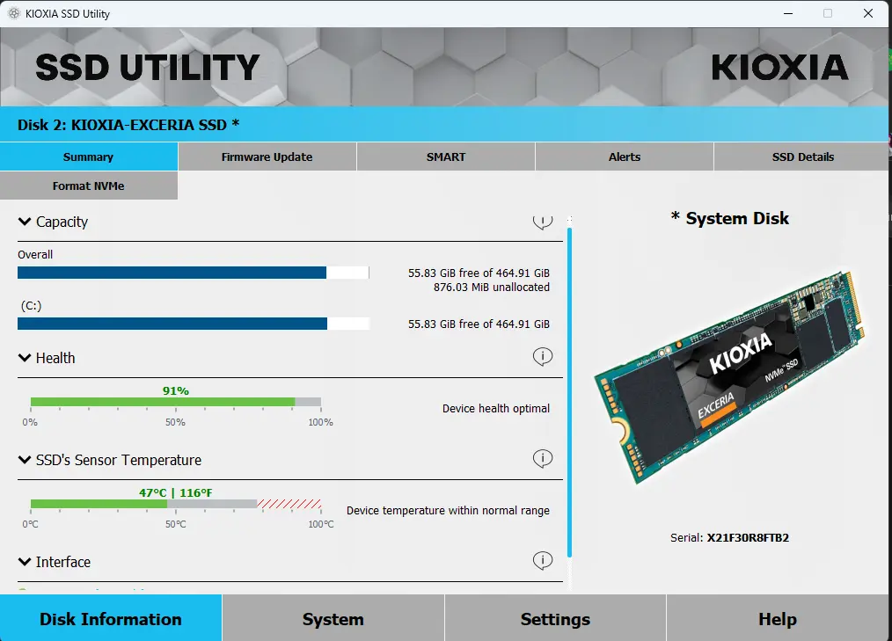Viewport: 892px width, 641px height.
Task: Switch to the System bottom tab
Action: [x=333, y=618]
